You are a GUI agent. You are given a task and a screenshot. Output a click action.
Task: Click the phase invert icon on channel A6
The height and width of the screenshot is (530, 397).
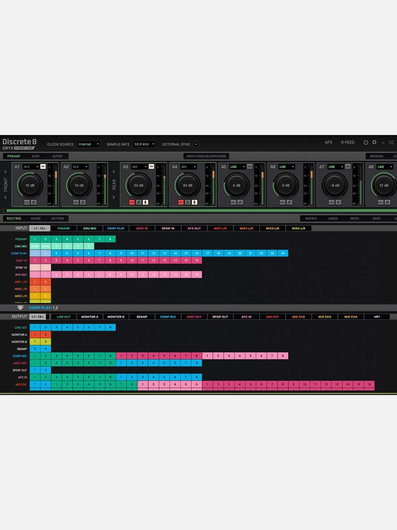(289, 202)
